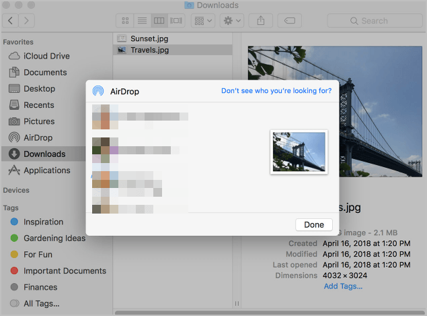Screen dimensions: 427x316
Task: Click the Applications sidebar icon
Action: click(14, 170)
